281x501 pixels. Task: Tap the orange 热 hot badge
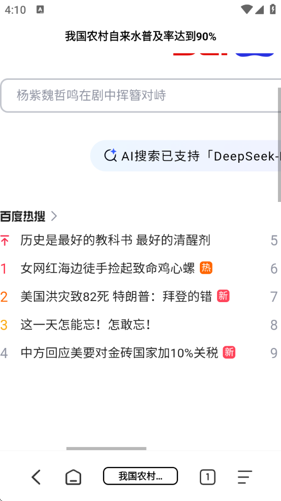click(x=206, y=268)
